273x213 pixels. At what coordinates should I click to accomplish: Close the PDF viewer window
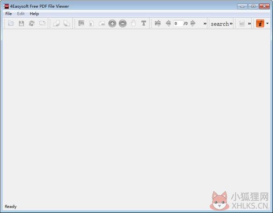[x=264, y=6]
